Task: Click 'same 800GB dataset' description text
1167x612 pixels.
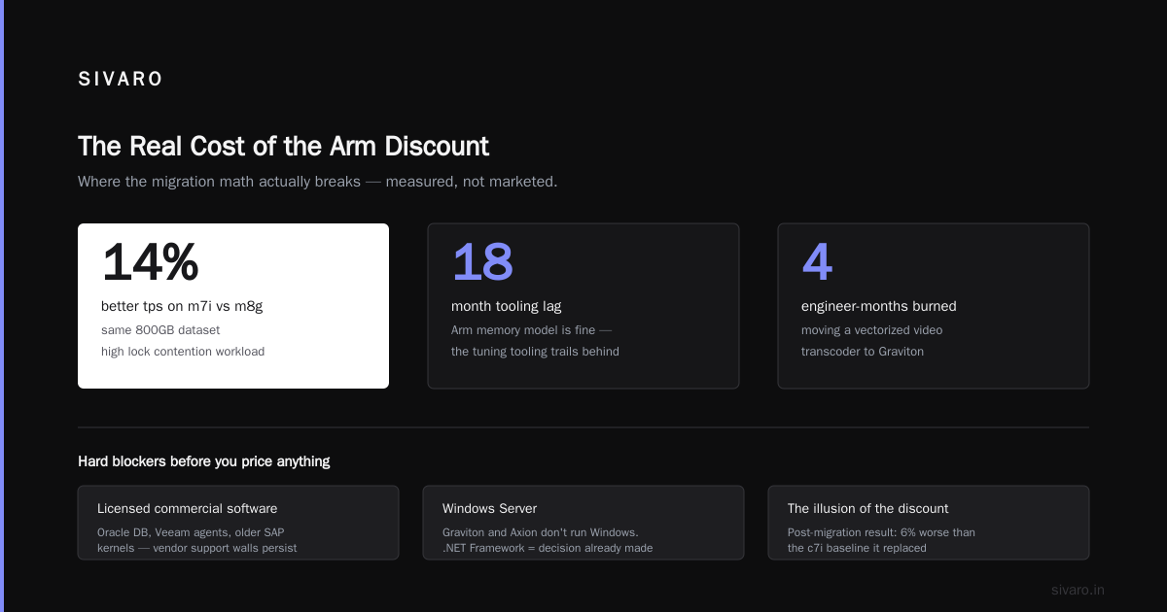Action: pyautogui.click(x=160, y=330)
